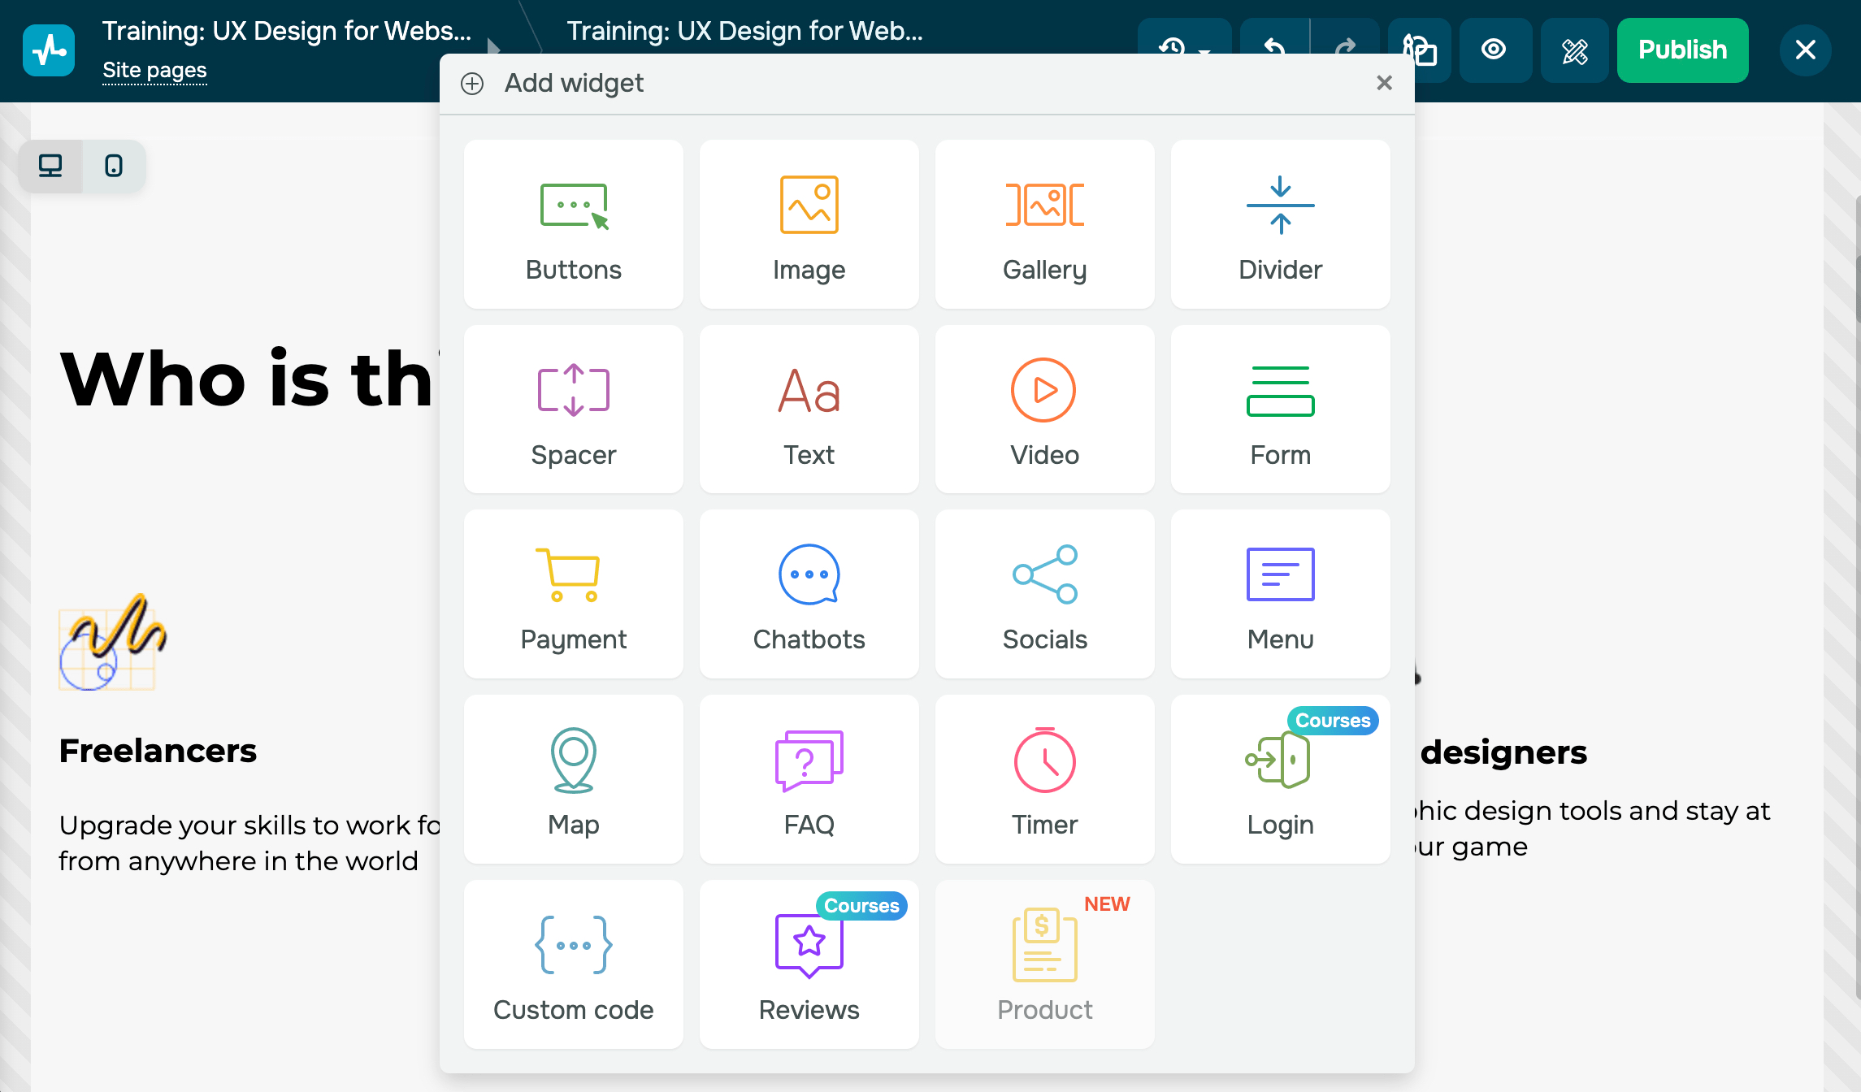
Task: Open Site pages link
Action: pyautogui.click(x=154, y=71)
